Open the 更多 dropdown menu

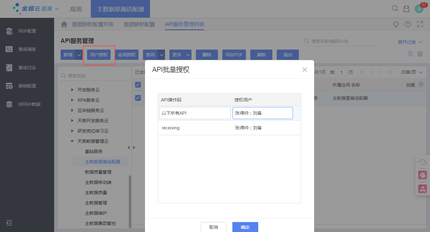[180, 55]
